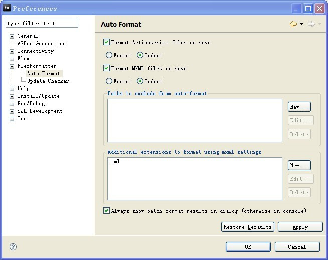The width and height of the screenshot is (328, 260).
Task: Click New button for excluded paths
Action: pos(299,107)
